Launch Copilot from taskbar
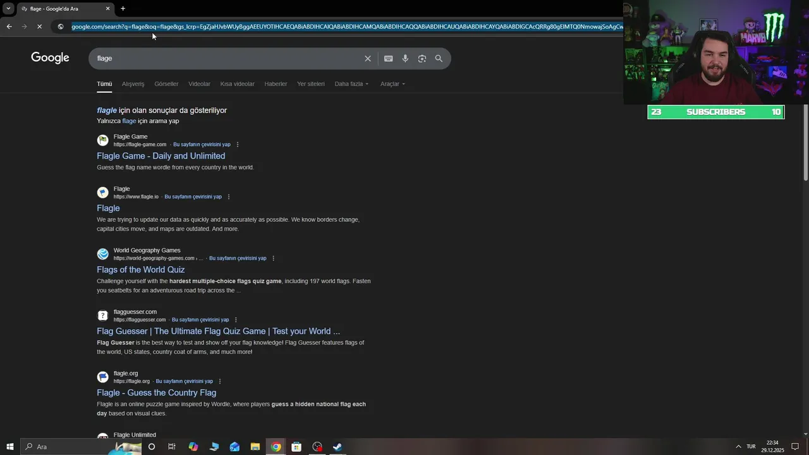Viewport: 809px width, 455px height. tap(193, 447)
